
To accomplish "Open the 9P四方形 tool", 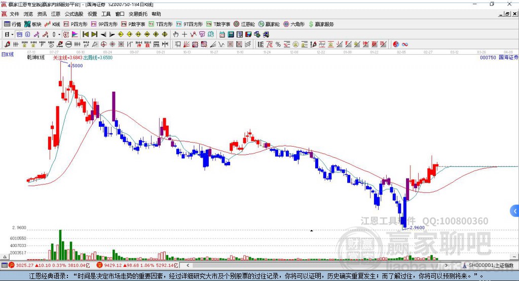I will pos(104,24).
